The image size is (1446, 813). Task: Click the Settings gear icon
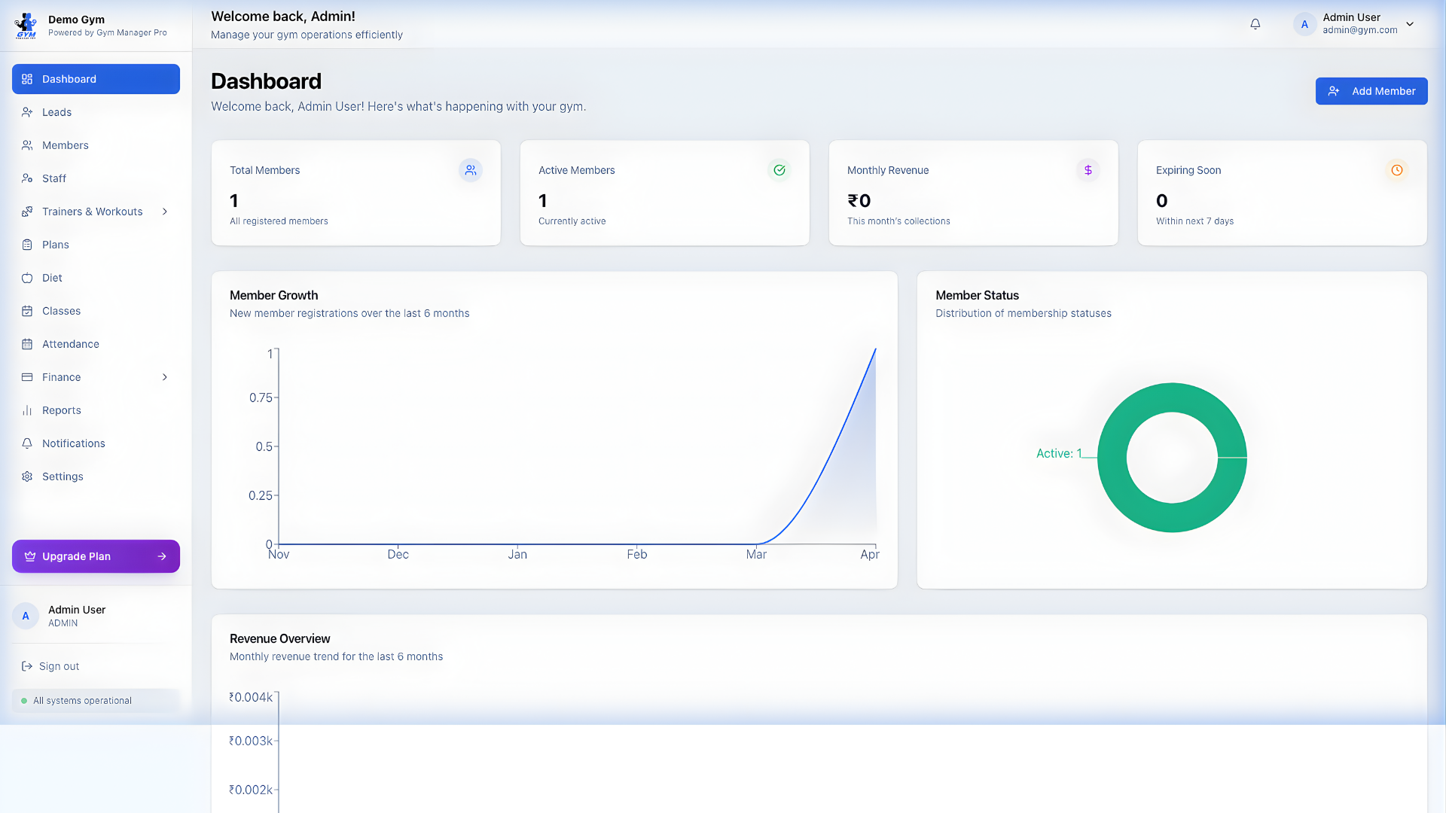tap(27, 477)
